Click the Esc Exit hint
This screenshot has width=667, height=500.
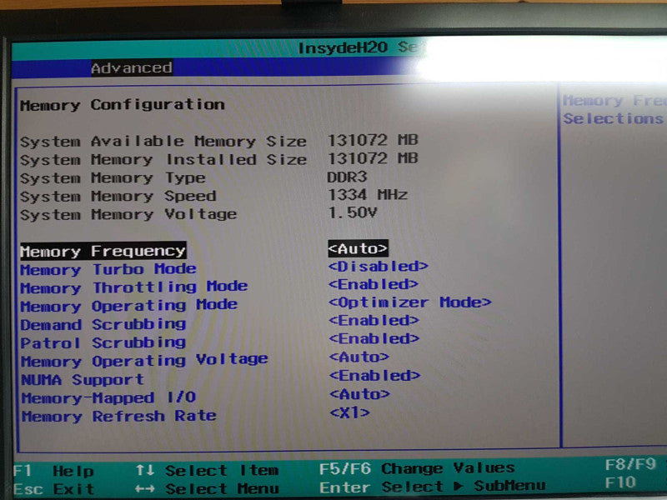[53, 489]
